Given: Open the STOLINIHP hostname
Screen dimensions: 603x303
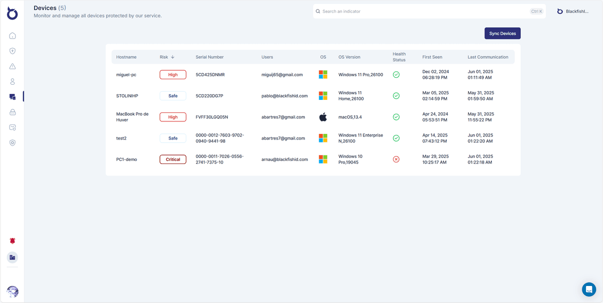Looking at the screenshot, I should coord(127,96).
